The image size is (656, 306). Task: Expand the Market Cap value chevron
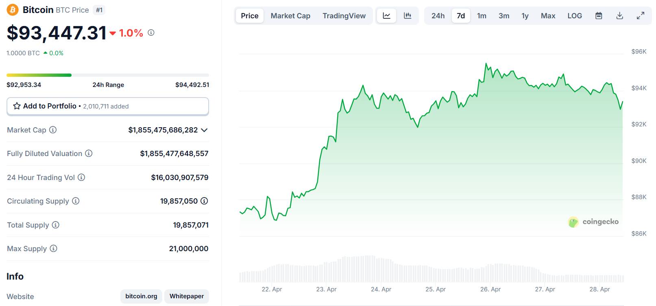point(204,130)
